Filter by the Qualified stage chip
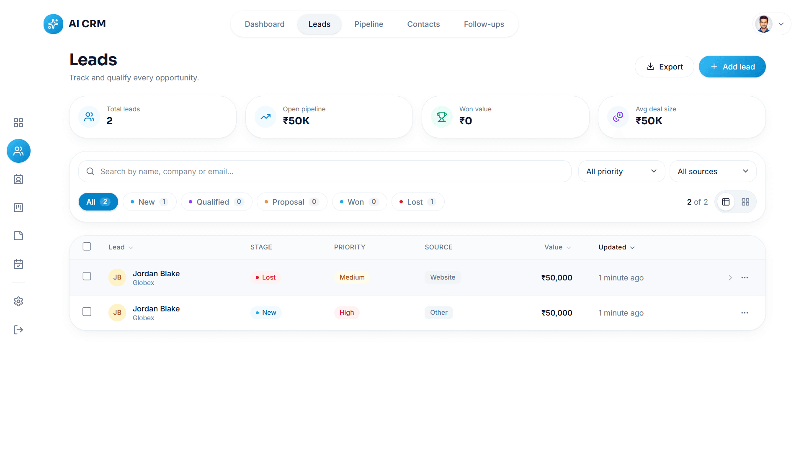 [216, 202]
